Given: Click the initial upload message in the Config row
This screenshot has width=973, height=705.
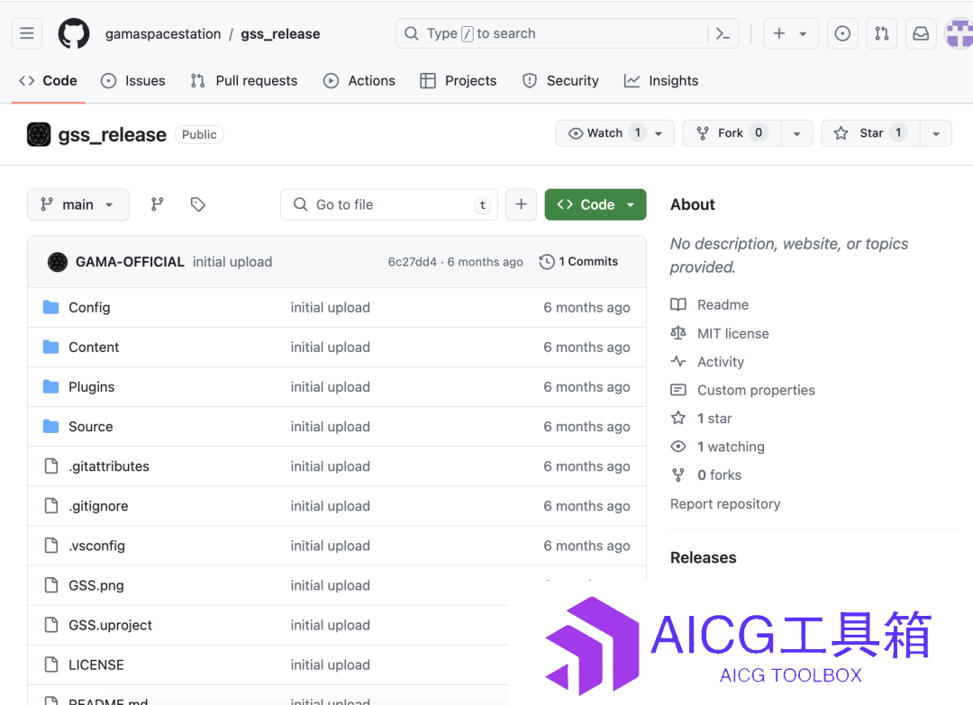Looking at the screenshot, I should [x=330, y=308].
